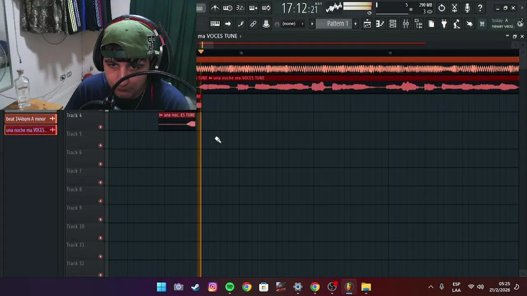
Task: Mute Track 4 with its red dot
Action: [100, 127]
